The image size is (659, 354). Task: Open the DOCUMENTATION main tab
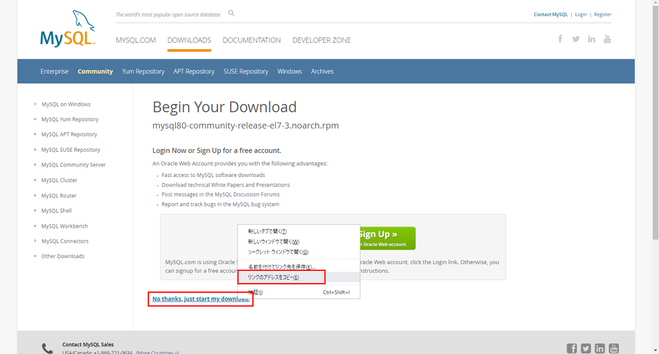point(252,40)
